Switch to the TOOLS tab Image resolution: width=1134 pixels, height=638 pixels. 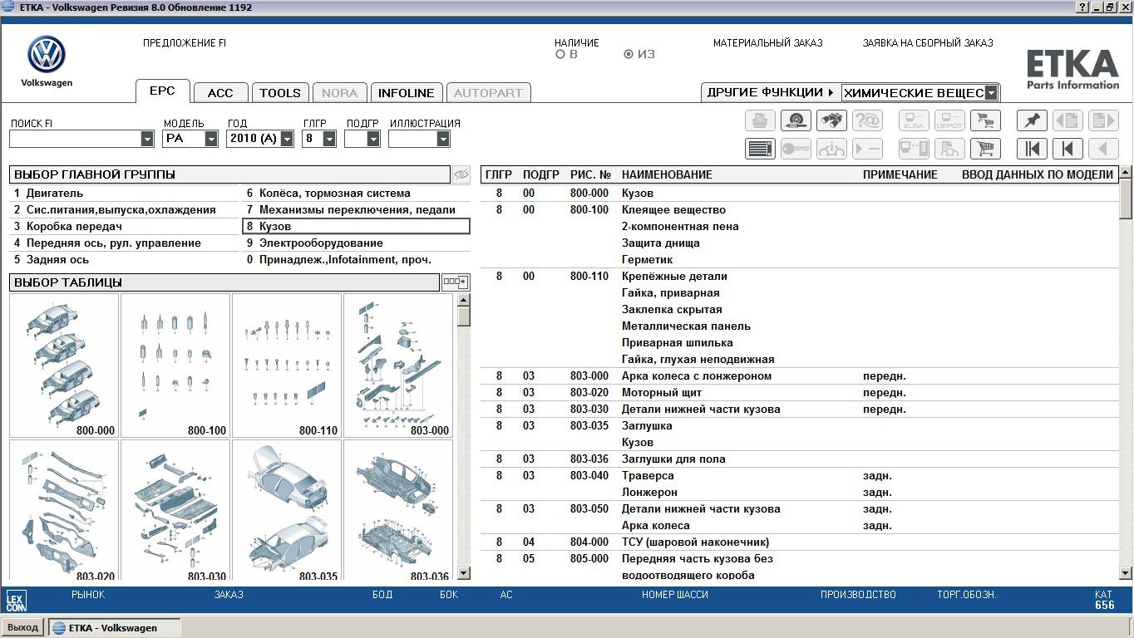280,93
